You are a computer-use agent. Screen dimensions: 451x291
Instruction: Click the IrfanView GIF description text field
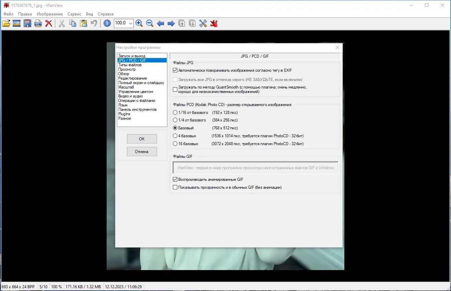click(256, 168)
